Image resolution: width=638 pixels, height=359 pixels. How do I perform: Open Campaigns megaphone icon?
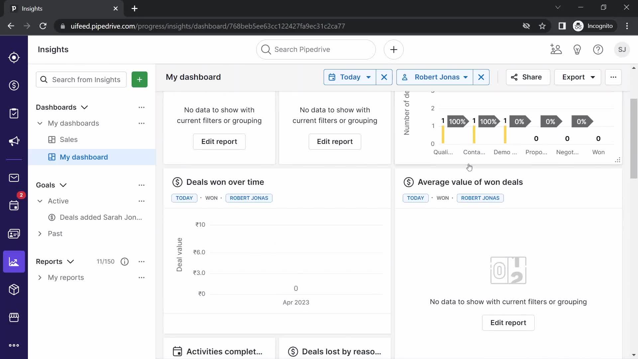point(14,141)
